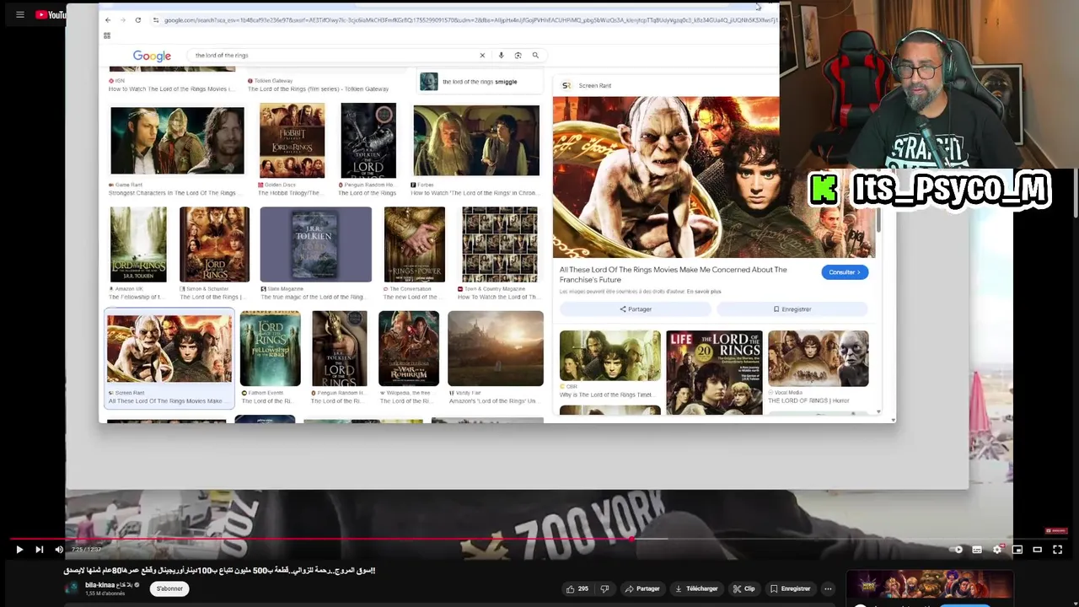Share the previewed image with Partager
The width and height of the screenshot is (1079, 607).
[636, 309]
